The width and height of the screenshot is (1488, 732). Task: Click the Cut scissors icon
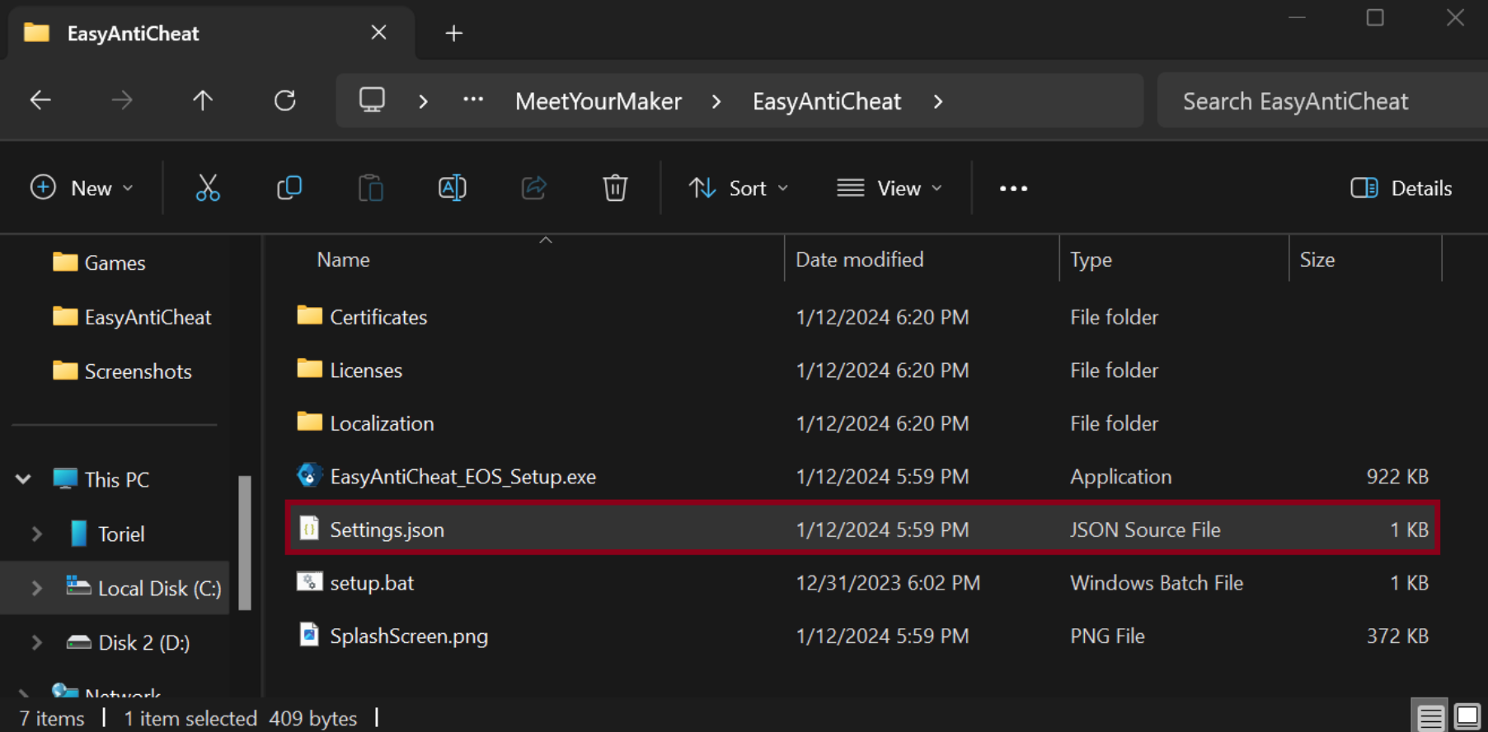(208, 189)
